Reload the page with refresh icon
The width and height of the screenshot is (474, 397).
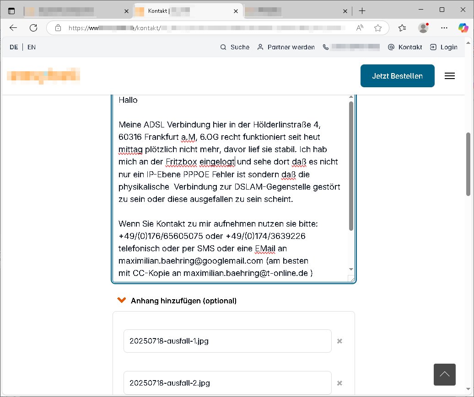pyautogui.click(x=33, y=28)
